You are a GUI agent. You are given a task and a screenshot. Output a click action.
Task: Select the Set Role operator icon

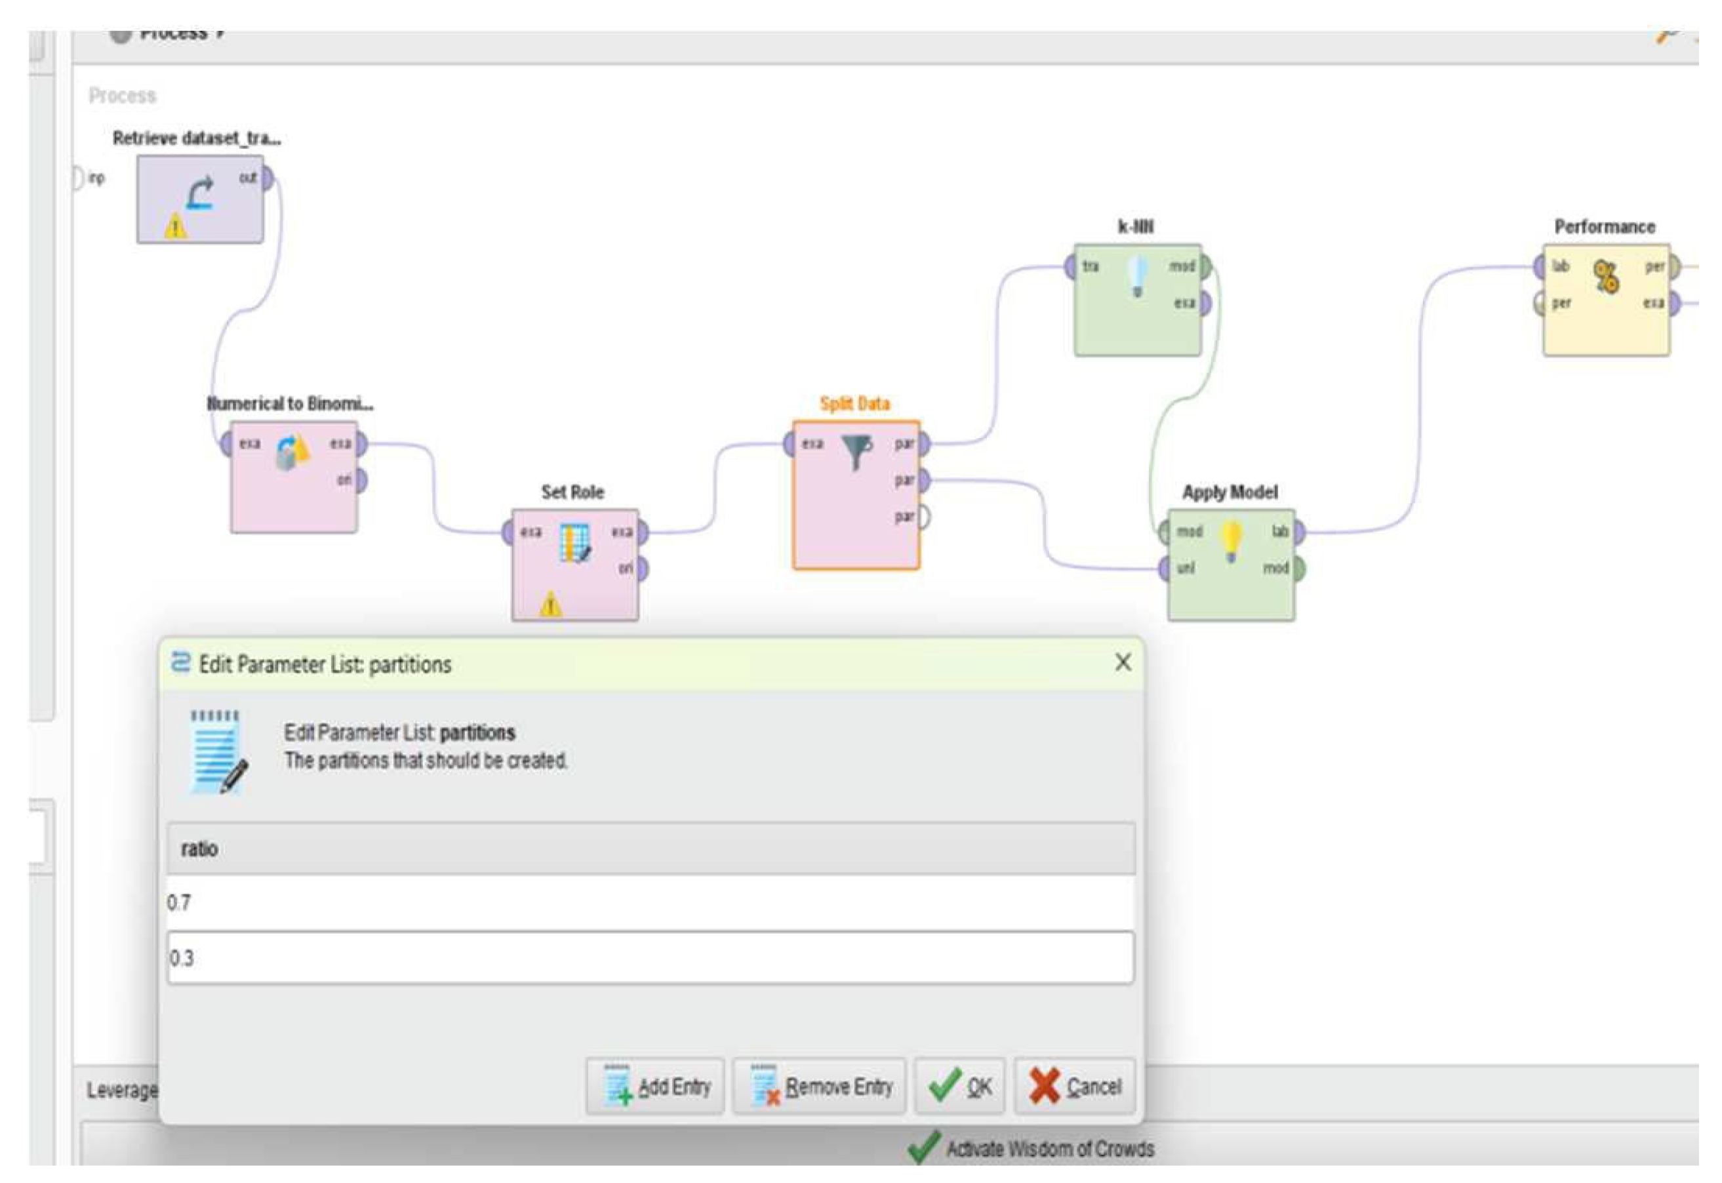574,542
